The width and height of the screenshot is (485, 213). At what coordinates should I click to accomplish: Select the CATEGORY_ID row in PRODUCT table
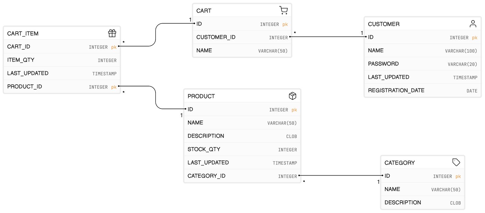[x=242, y=176]
